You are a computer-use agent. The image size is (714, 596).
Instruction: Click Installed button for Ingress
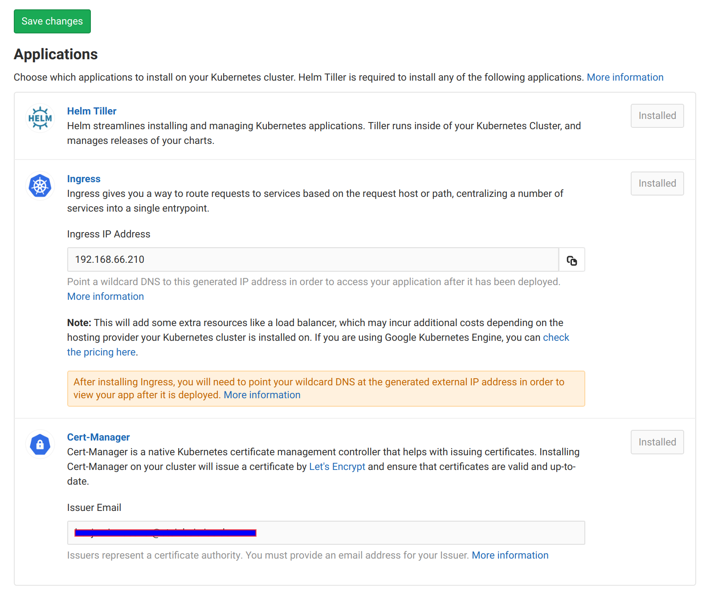point(657,184)
